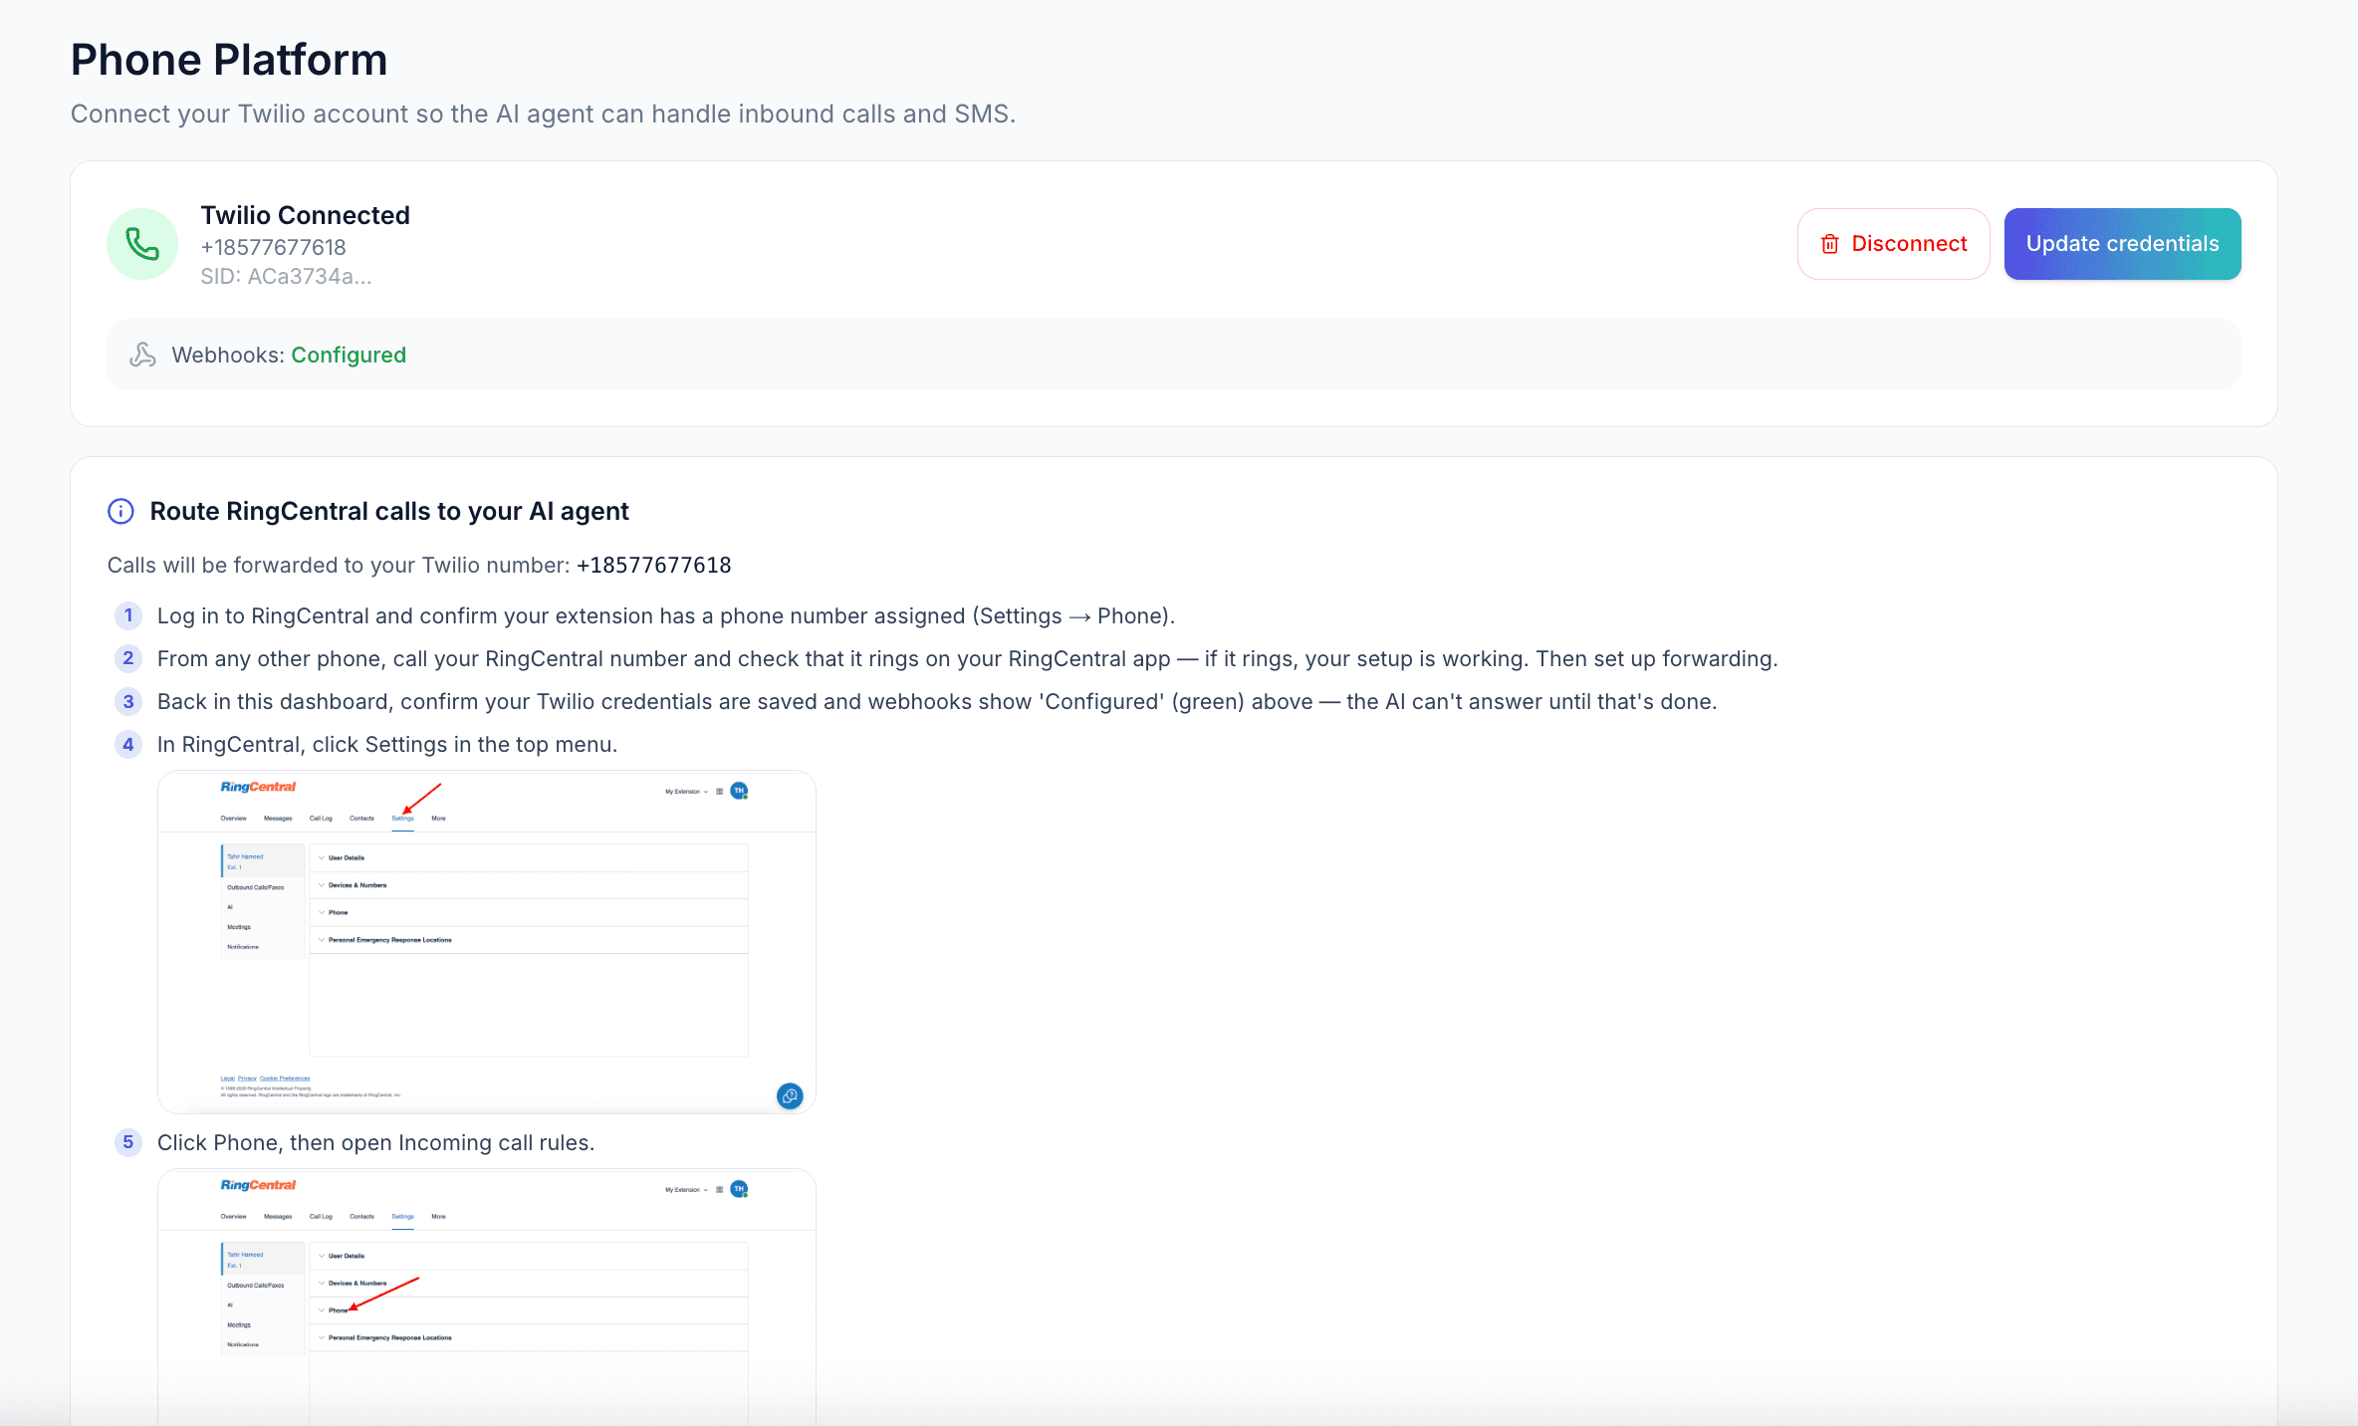Click the Twilio number in the forwarding sentence
This screenshot has width=2358, height=1426.
click(653, 565)
